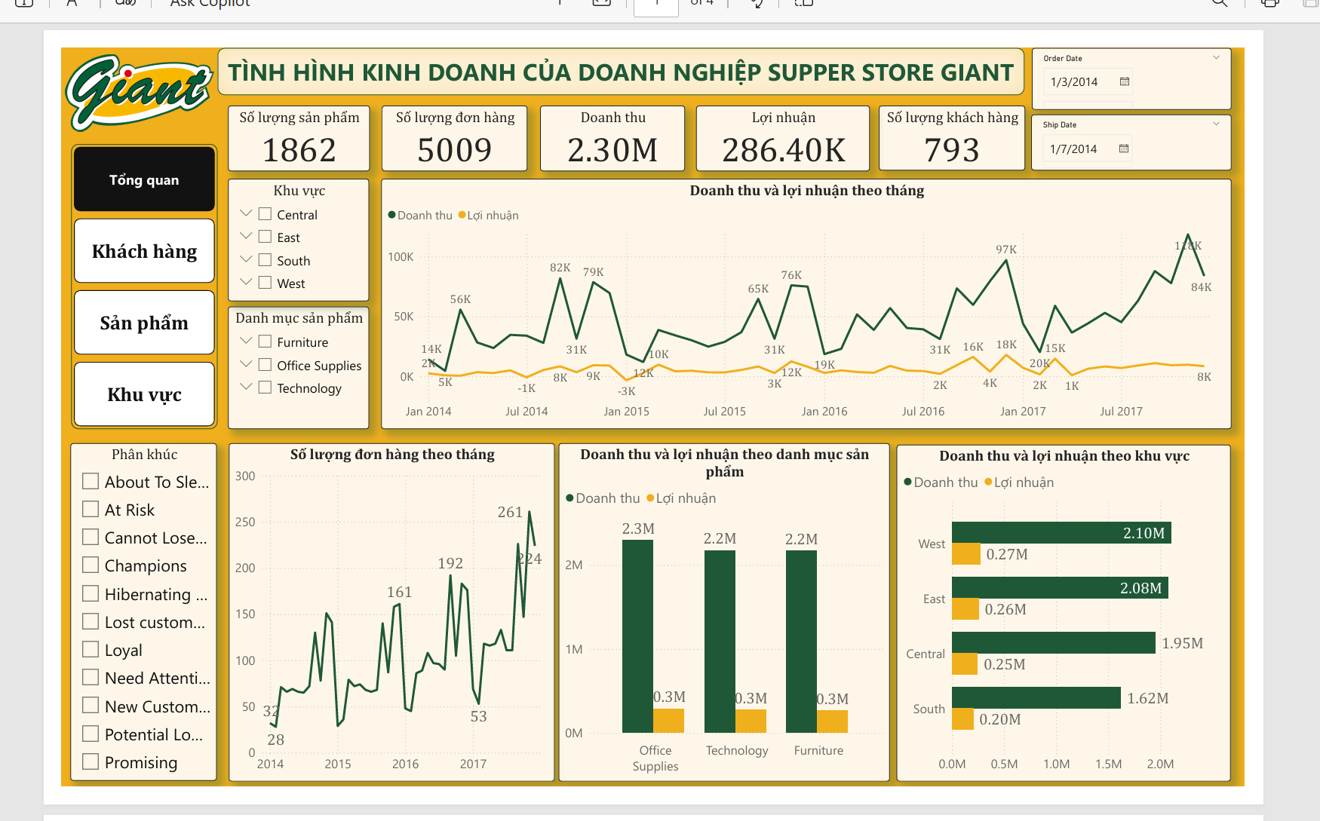Expand the South region chevron

coord(246,259)
